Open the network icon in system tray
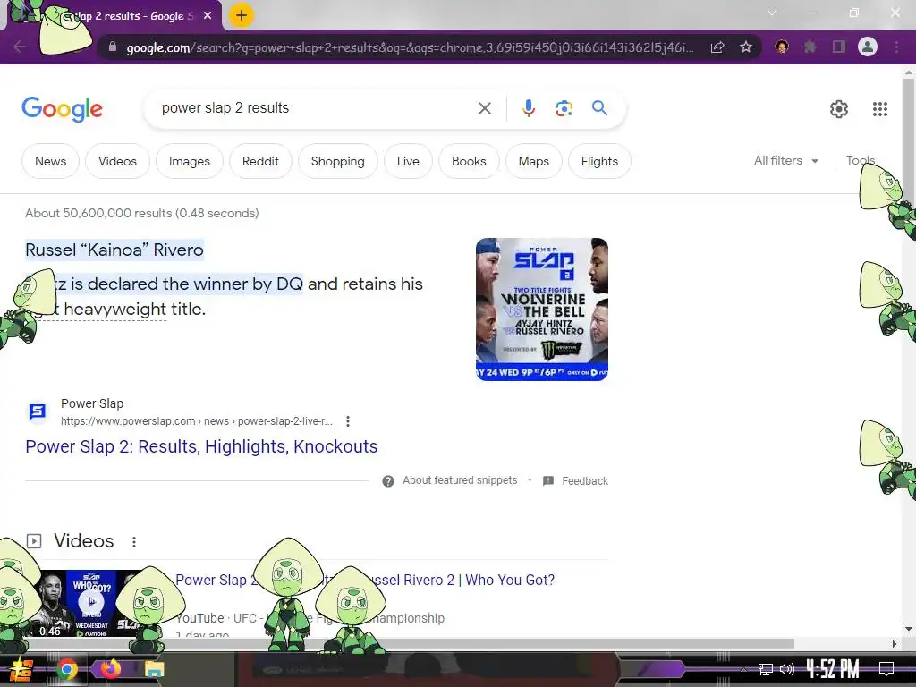Image resolution: width=916 pixels, height=687 pixels. [765, 669]
